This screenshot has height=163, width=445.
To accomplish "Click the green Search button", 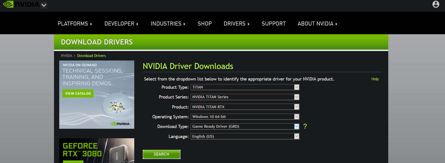I will pyautogui.click(x=161, y=154).
